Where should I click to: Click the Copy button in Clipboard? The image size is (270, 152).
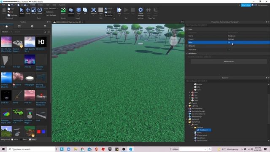click(x=11, y=8)
